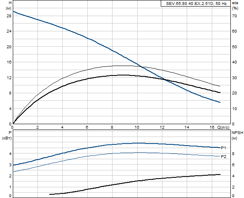Click the Q(л/с) axis label
244x198 pixels.
tap(223, 127)
